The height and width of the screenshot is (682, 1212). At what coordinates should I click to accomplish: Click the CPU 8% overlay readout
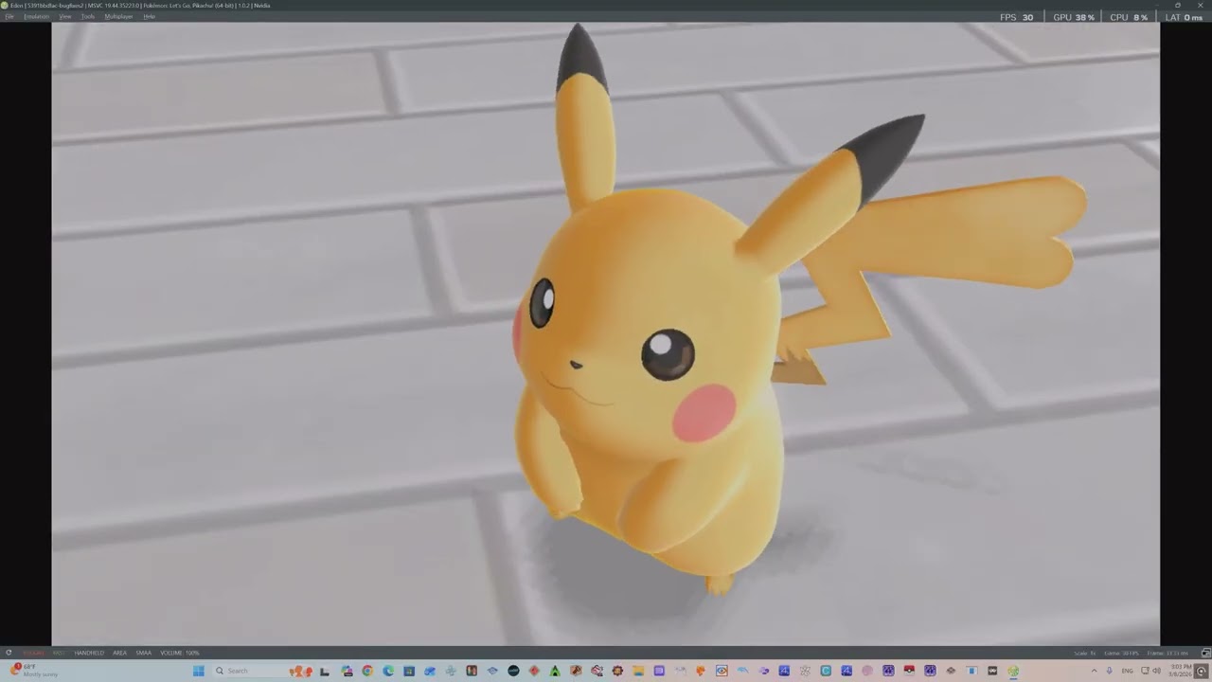click(x=1129, y=17)
